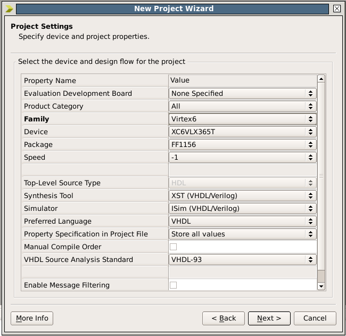Click the More Info button
Viewport: 346px width, 336px height.
32,318
